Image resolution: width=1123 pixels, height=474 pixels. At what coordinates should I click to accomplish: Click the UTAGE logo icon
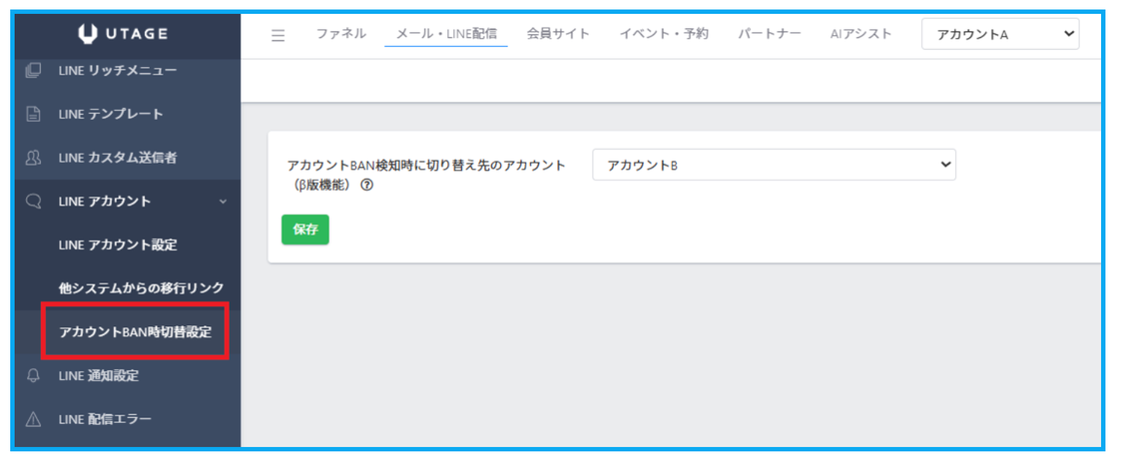pos(88,35)
